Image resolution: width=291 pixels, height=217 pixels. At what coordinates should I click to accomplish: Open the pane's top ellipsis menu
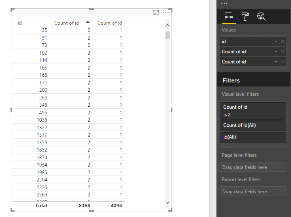pyautogui.click(x=224, y=3)
